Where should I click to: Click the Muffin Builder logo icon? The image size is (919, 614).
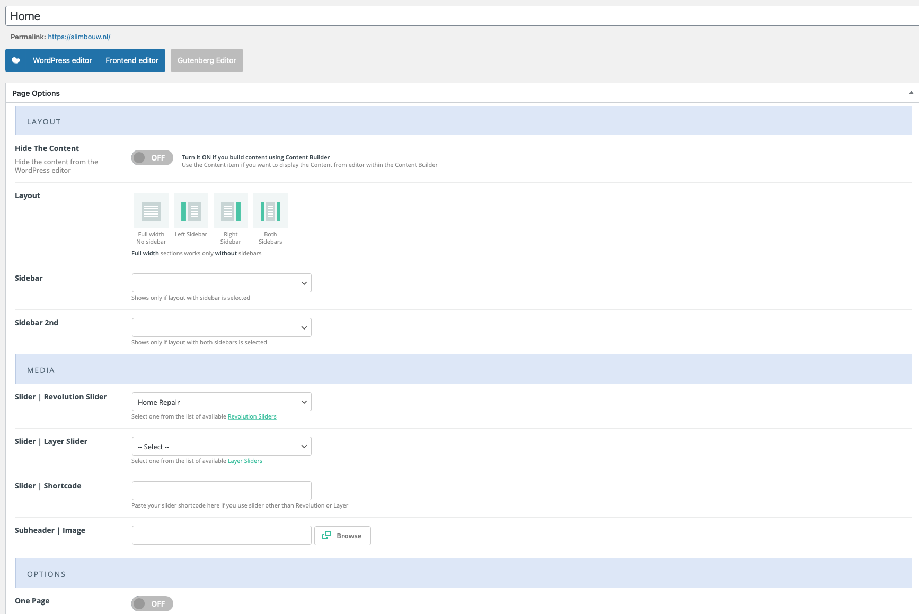[x=16, y=60]
